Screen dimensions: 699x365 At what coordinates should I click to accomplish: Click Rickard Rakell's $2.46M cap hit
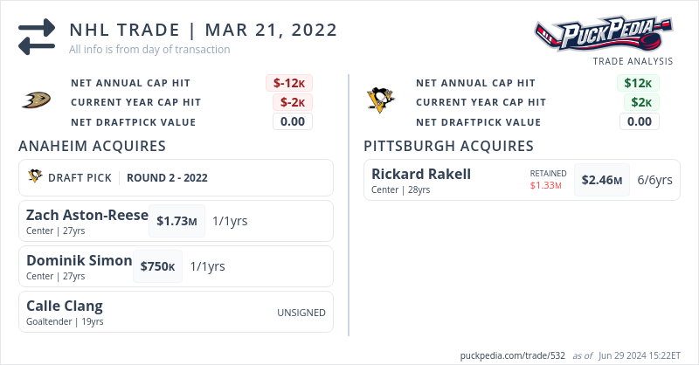click(602, 181)
